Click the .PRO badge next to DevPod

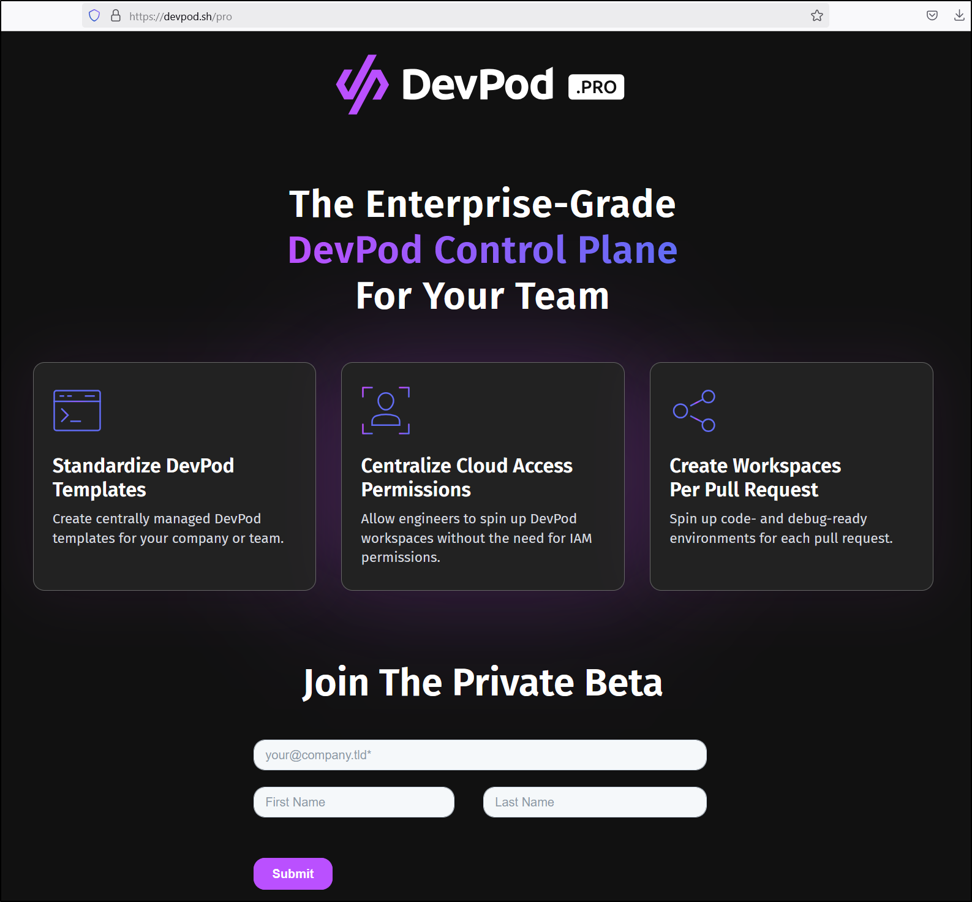(596, 87)
